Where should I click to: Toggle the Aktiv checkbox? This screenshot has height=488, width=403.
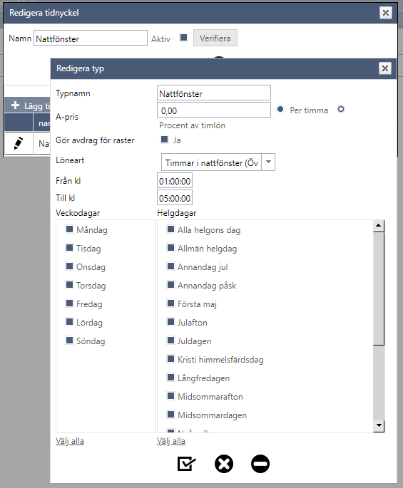click(184, 38)
